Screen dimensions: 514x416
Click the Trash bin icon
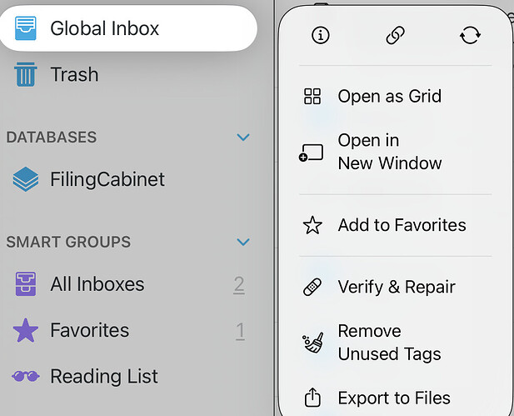(26, 75)
